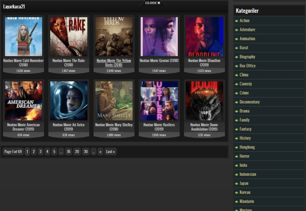Click the 'Nonton Movie Cold November (2018)' link

pos(23,63)
